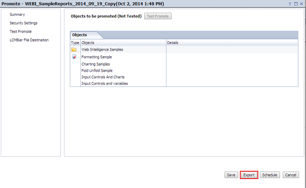Screen dimensions: 306x188
Task: Select the Charting Samples object
Action: pyautogui.click(x=95, y=64)
